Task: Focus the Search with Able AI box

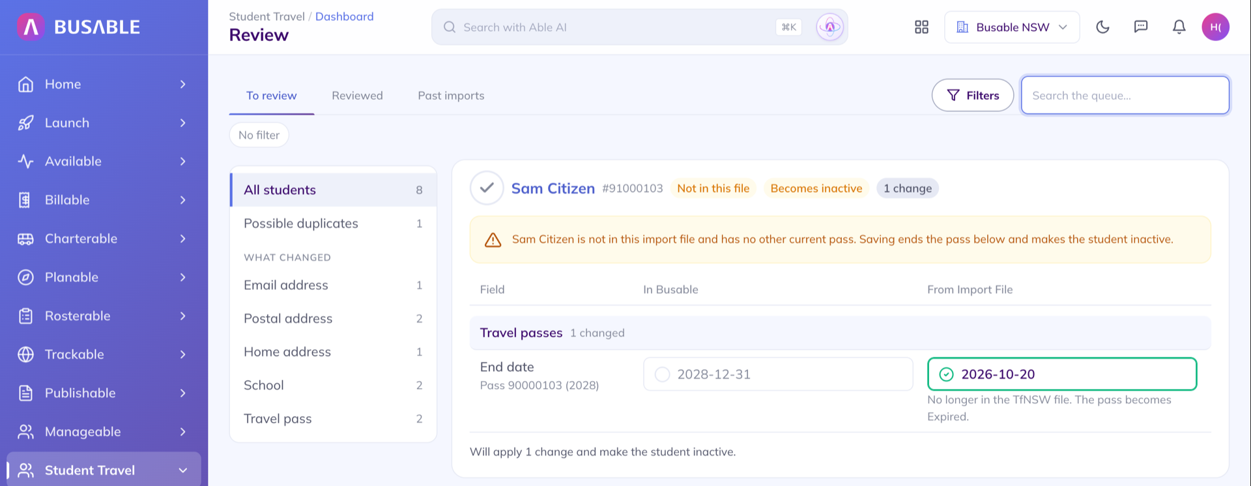Action: (640, 27)
